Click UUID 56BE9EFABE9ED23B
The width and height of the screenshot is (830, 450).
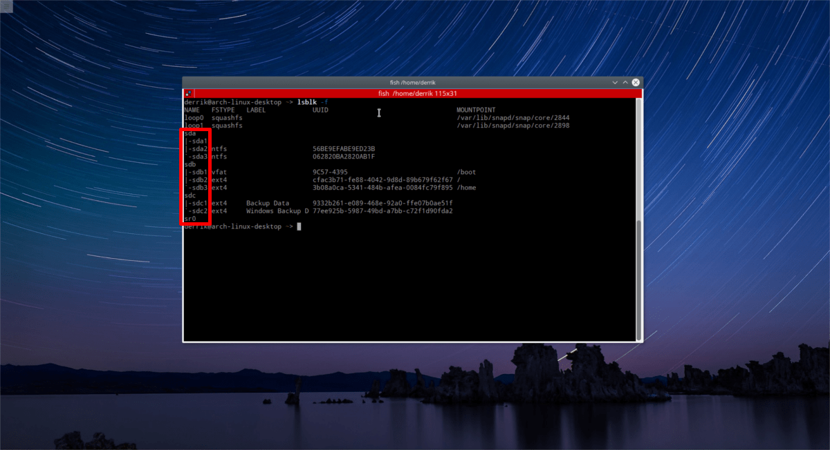click(344, 148)
